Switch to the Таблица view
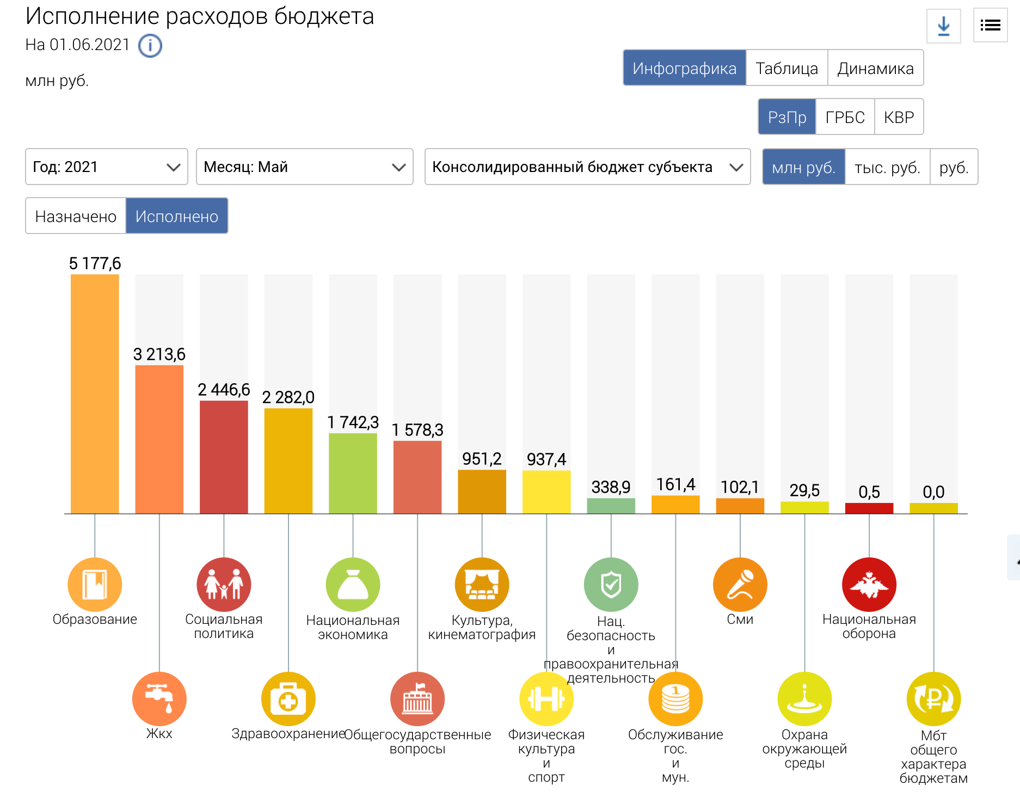1020x810 pixels. click(x=787, y=68)
